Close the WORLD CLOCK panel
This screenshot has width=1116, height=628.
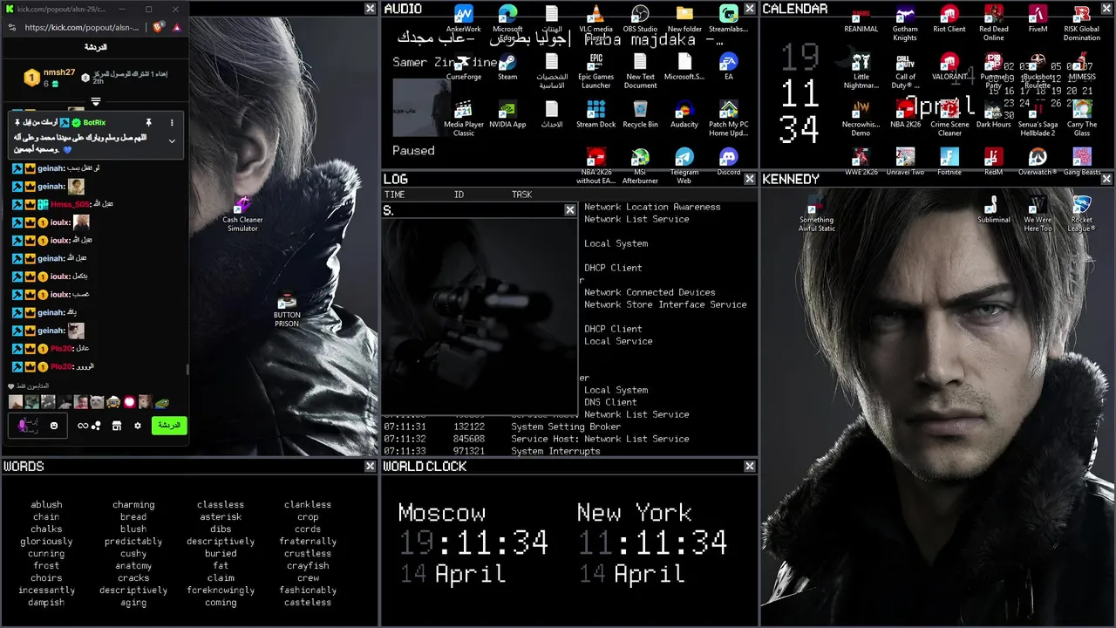750,467
